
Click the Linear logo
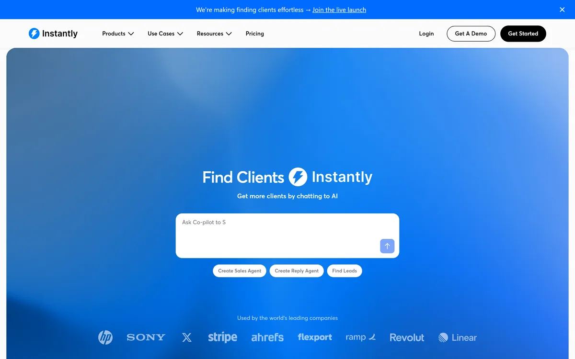(x=458, y=337)
